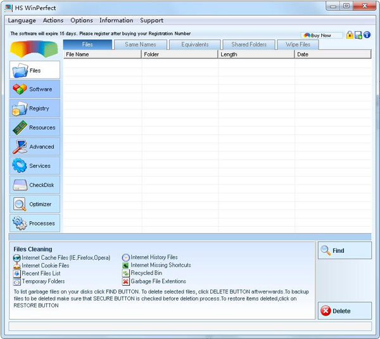Click the 'Files Cleaning' heading text

(33, 249)
